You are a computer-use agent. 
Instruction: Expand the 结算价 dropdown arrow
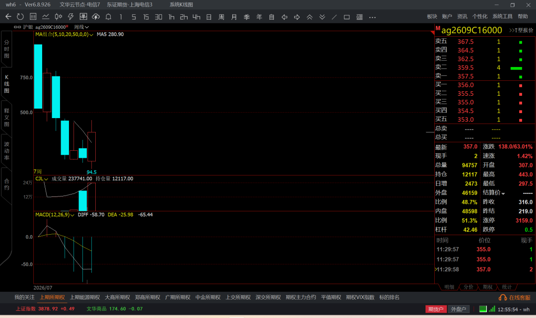tap(503, 193)
